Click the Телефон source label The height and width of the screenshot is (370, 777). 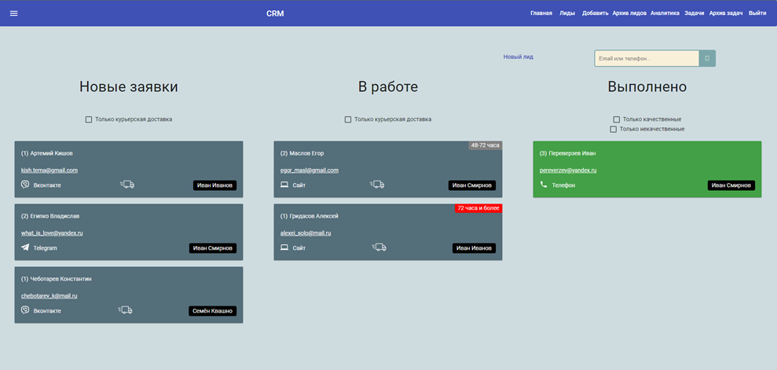(563, 185)
